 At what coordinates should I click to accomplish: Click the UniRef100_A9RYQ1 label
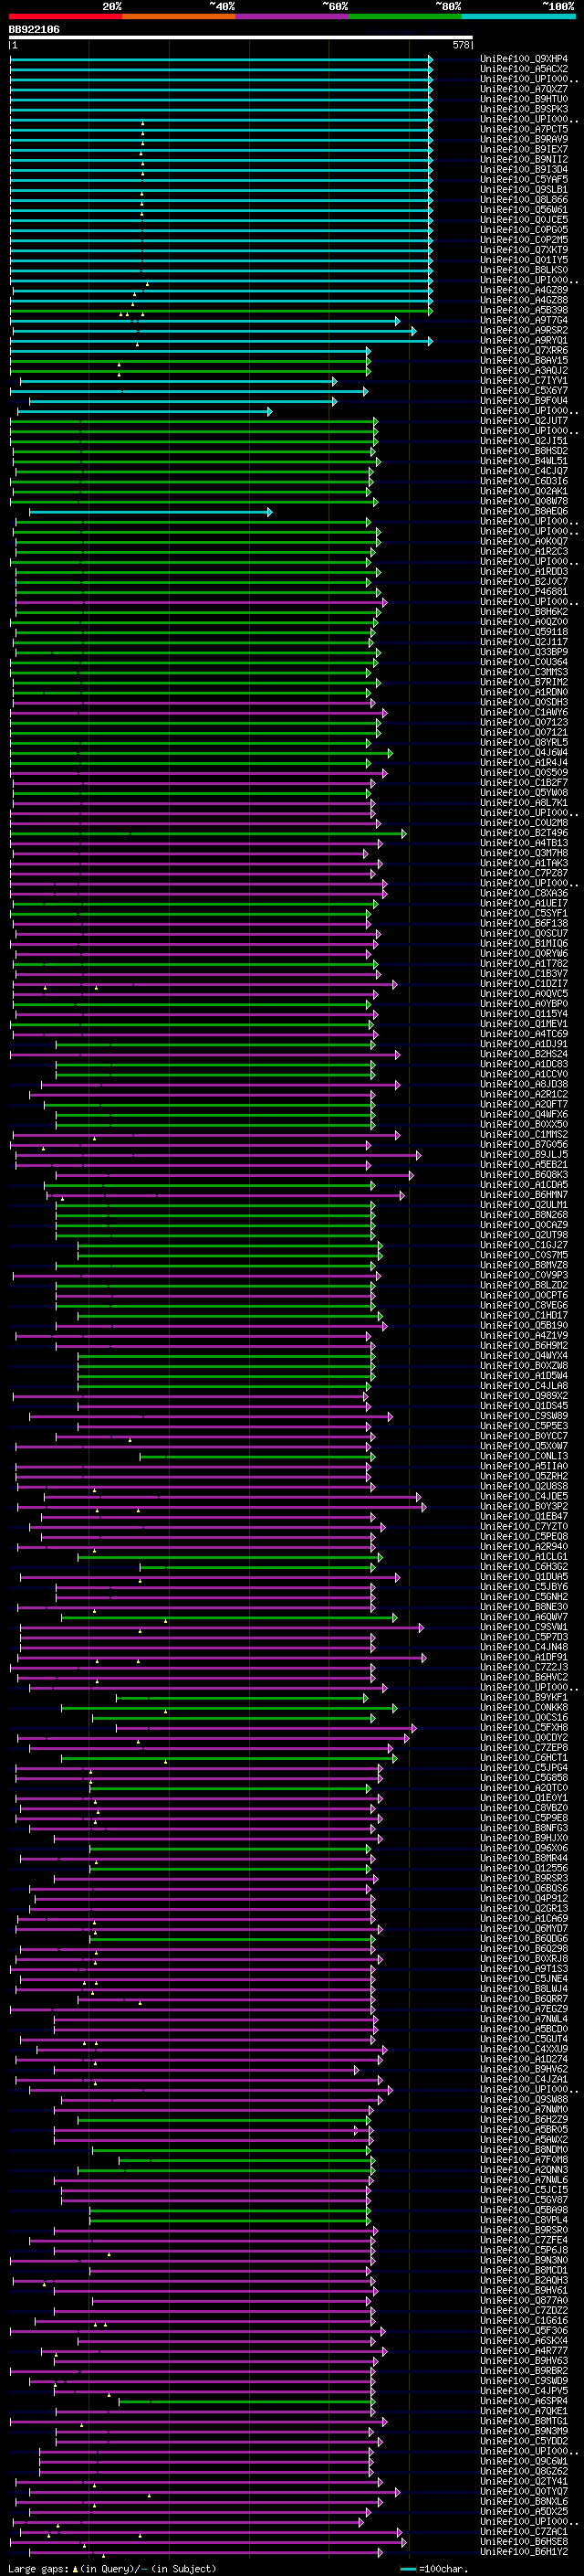click(524, 340)
